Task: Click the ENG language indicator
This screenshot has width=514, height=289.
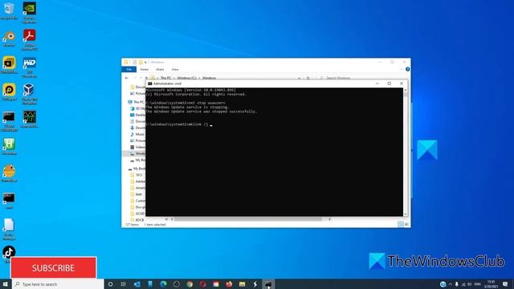Action: click(477, 284)
